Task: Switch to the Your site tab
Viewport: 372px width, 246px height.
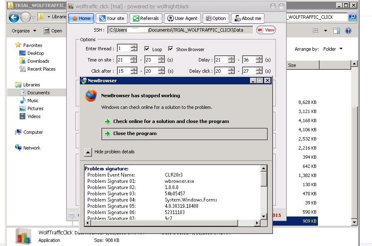Action: click(112, 18)
